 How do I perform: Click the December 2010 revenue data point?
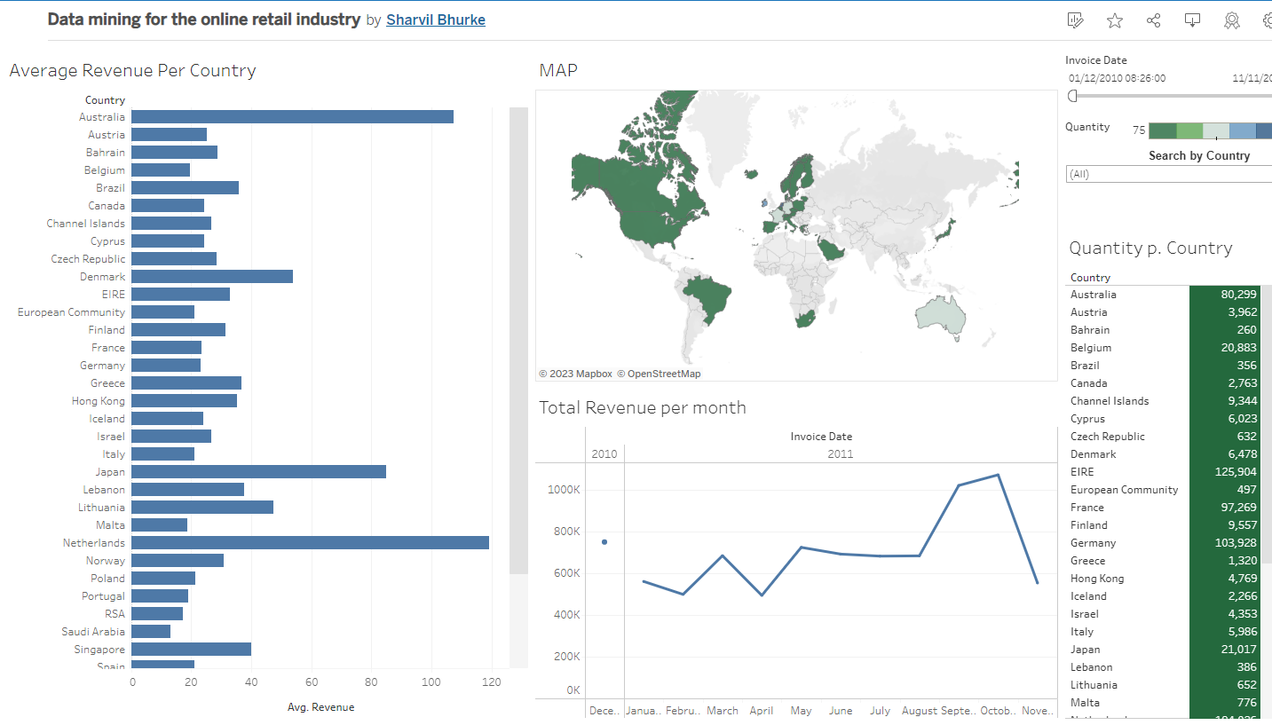tap(604, 542)
